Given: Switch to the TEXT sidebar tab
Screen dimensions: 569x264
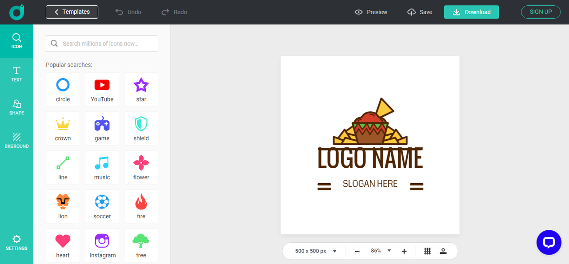Looking at the screenshot, I should [x=16, y=74].
